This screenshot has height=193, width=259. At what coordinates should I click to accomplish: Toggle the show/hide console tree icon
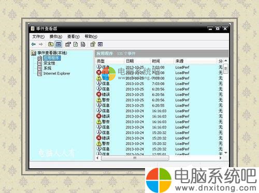click(x=59, y=44)
